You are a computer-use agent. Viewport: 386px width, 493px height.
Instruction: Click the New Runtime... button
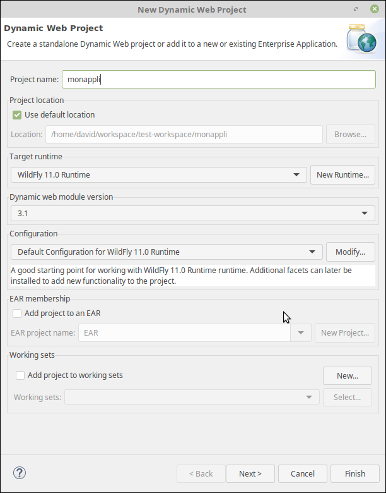(x=342, y=175)
